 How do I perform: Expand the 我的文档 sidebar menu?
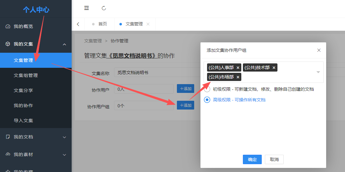point(64,137)
